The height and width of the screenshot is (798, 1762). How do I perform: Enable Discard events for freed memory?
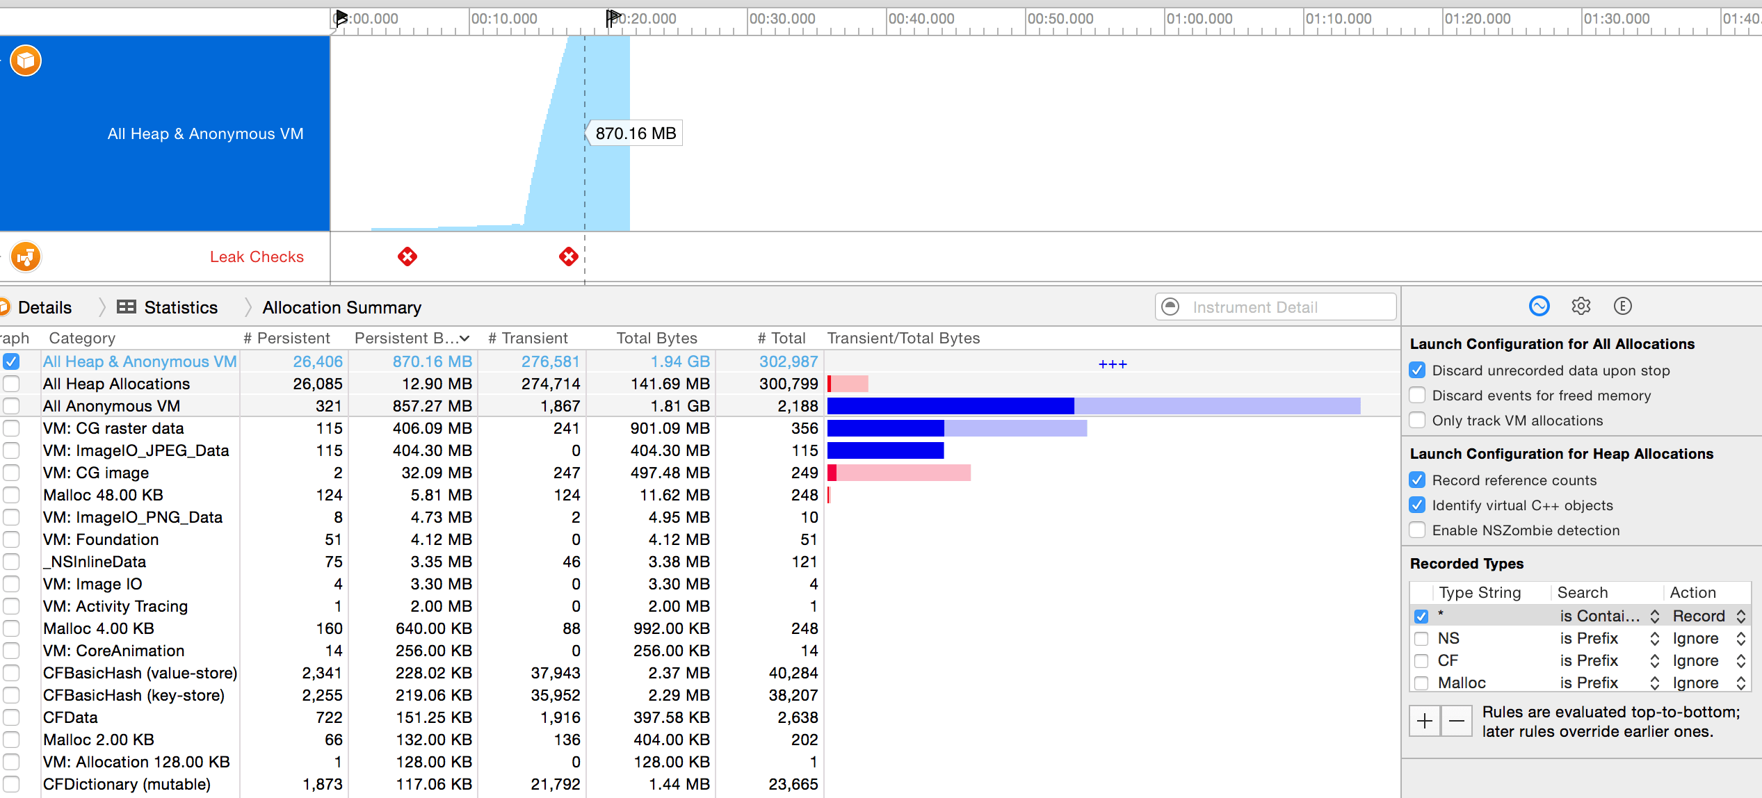[x=1417, y=396]
